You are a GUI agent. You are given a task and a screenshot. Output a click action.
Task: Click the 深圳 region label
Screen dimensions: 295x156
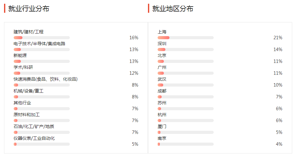pyautogui.click(x=162, y=44)
